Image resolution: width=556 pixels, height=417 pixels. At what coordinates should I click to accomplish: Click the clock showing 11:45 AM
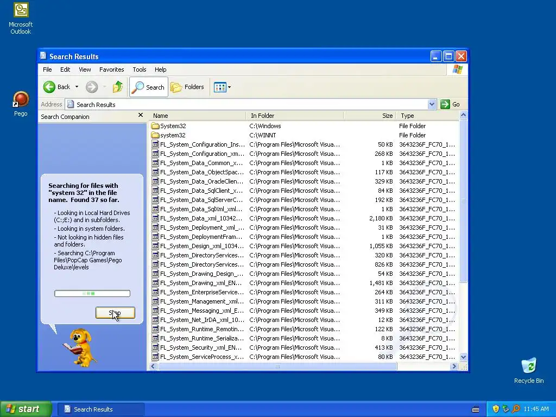pyautogui.click(x=536, y=409)
